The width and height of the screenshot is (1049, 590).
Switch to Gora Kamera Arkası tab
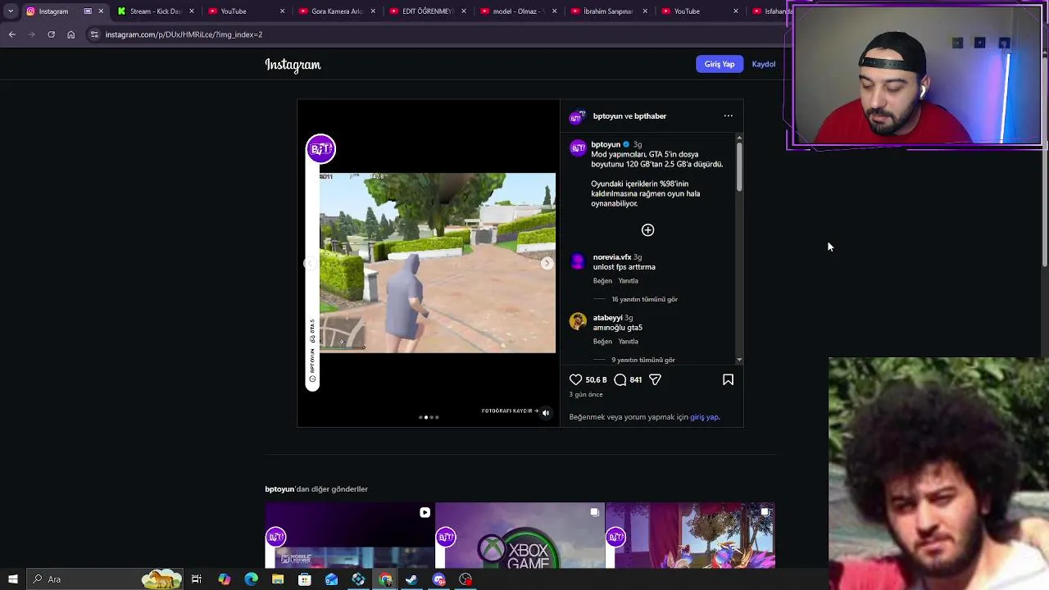[x=336, y=11]
